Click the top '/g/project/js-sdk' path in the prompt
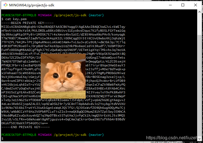The image size is (203, 143). 70,15
